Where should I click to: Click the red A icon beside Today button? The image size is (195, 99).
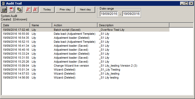pos(35,10)
